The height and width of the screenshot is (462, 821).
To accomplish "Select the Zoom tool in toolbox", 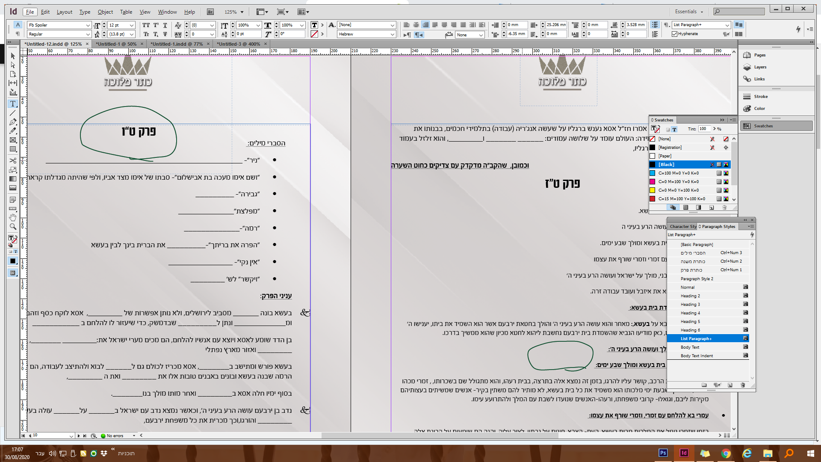I will click(x=13, y=227).
